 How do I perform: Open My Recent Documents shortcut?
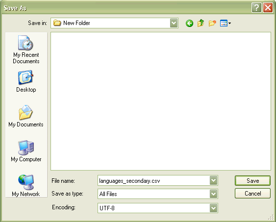point(26,49)
